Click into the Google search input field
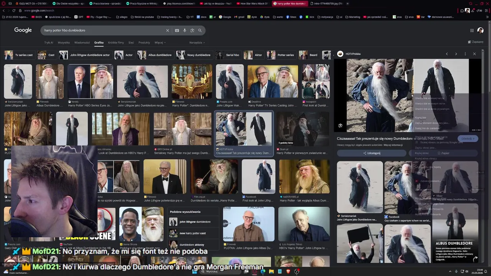 [x=104, y=30]
